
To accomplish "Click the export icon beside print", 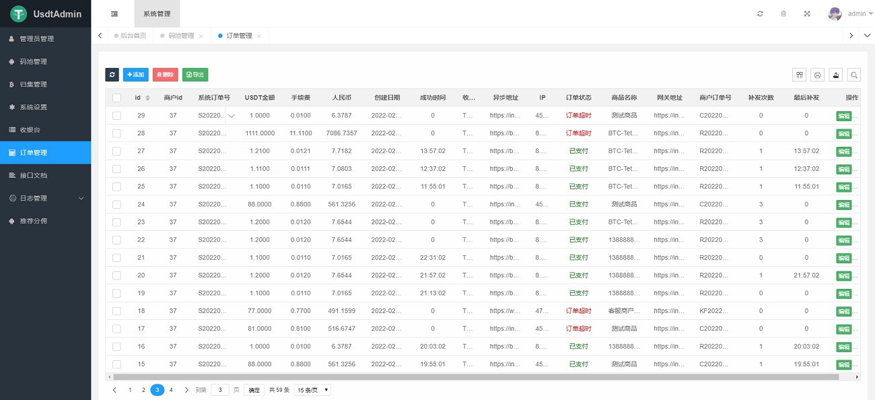I will (835, 75).
